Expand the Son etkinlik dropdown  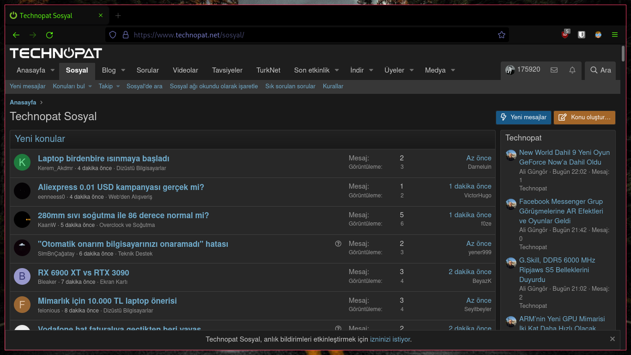(313, 70)
